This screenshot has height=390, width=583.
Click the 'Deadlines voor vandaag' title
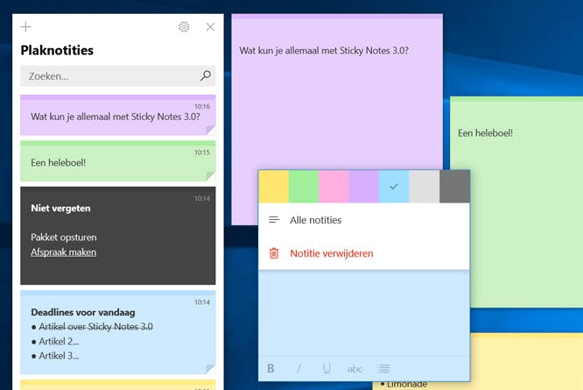83,312
